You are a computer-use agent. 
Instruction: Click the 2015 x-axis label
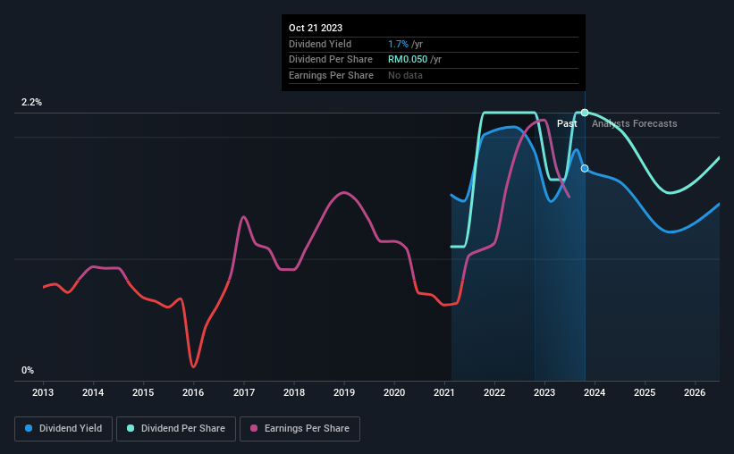click(143, 392)
